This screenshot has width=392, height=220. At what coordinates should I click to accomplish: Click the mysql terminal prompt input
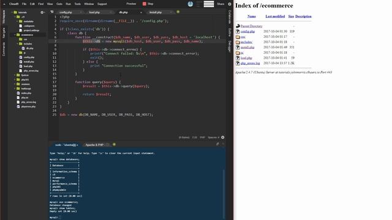(x=60, y=218)
